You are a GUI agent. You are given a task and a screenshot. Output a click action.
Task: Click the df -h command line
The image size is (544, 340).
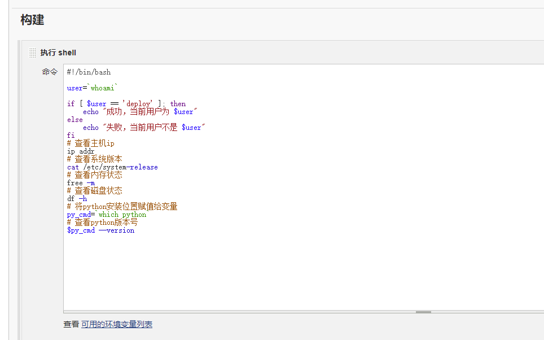(x=77, y=198)
